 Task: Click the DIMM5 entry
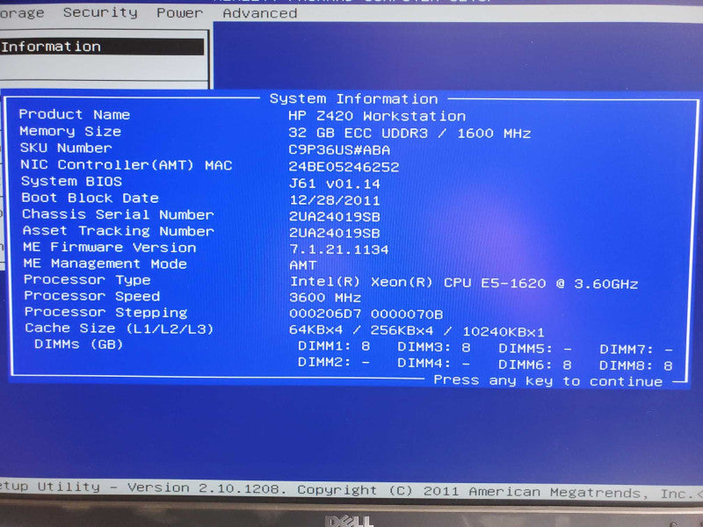535,349
